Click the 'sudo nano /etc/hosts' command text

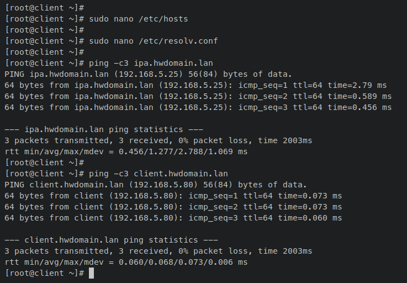click(x=139, y=19)
